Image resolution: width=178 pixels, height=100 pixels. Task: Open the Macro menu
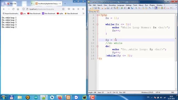click(141, 5)
